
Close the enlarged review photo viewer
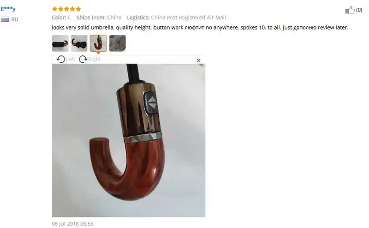coord(198,60)
